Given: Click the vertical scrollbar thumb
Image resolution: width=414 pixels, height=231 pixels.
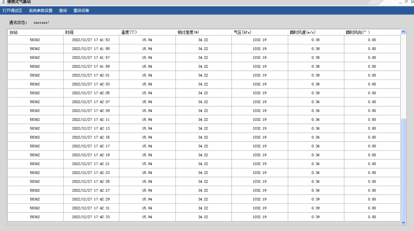Looking at the screenshot, I should [x=403, y=169].
